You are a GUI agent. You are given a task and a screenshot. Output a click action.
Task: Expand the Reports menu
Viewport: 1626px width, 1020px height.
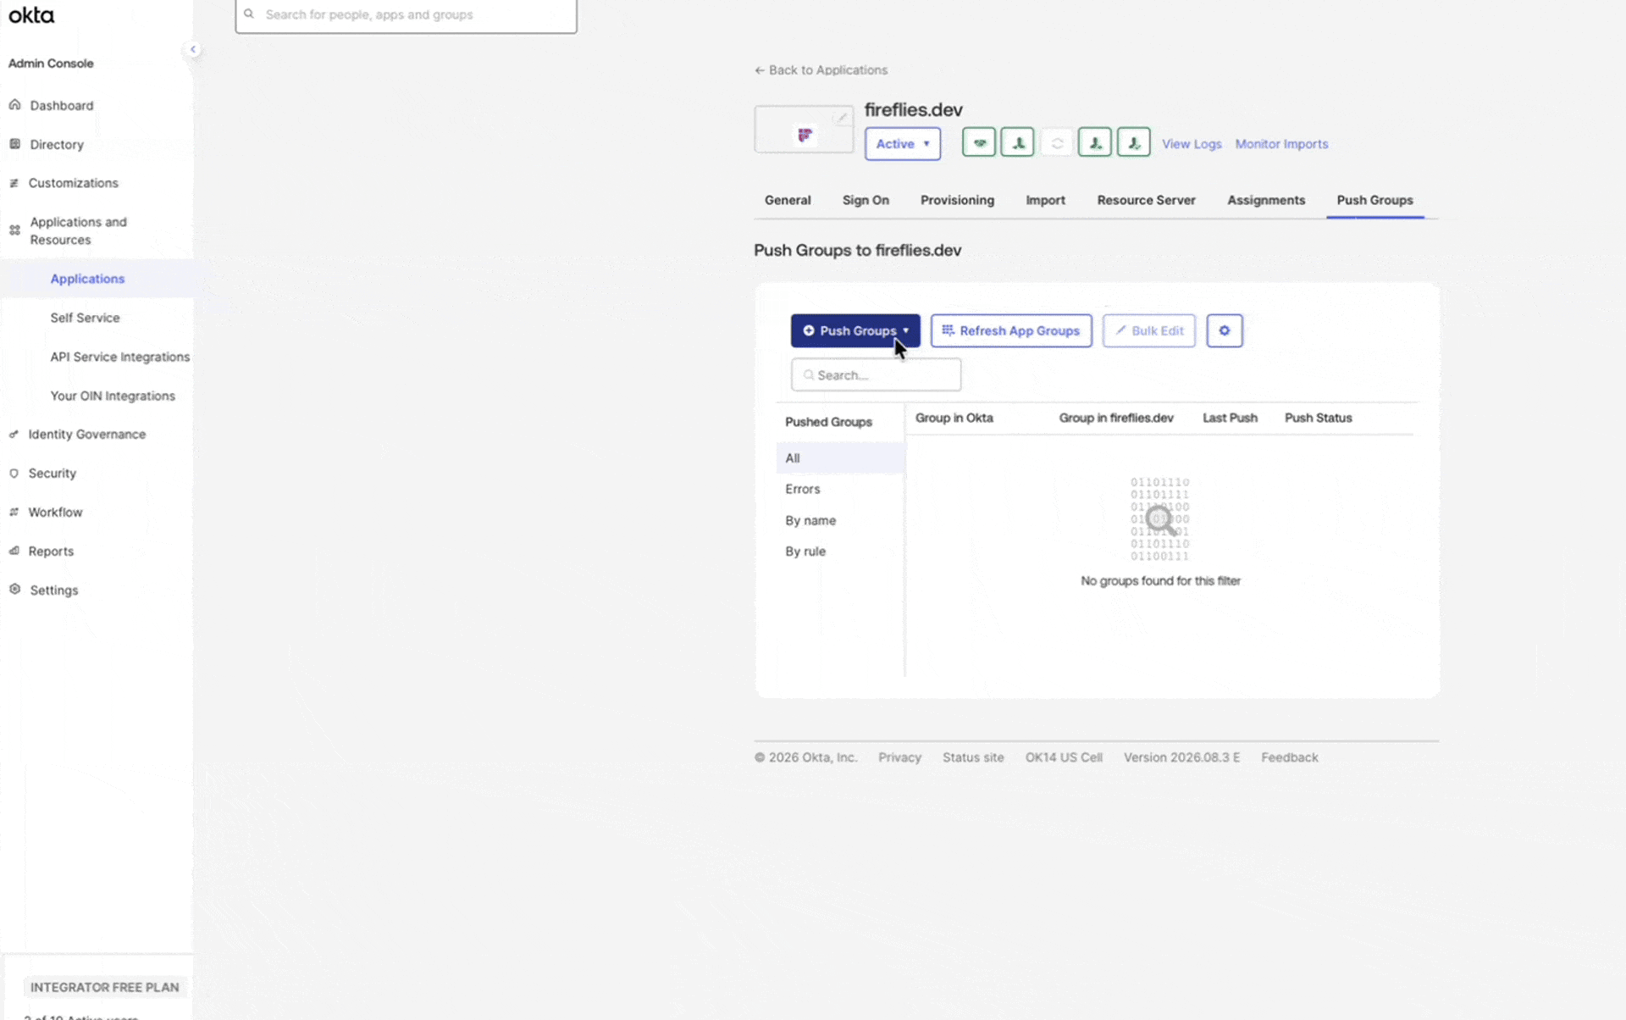pyautogui.click(x=51, y=551)
